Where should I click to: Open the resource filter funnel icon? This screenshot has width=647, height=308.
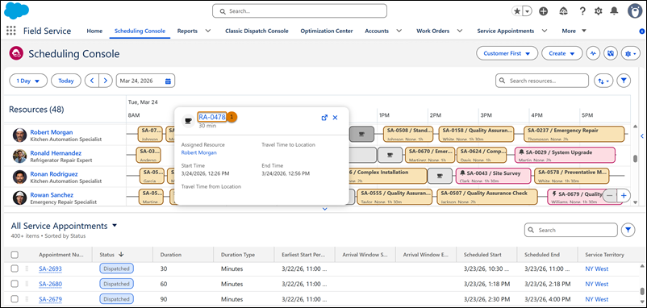(624, 81)
